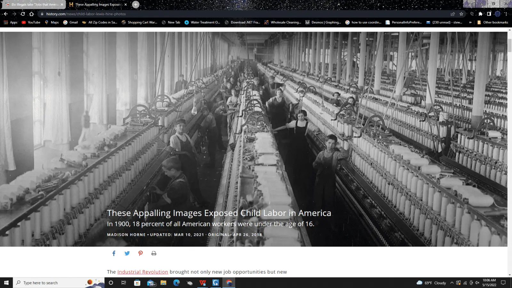
Task: Toggle the browser side panel
Action: [x=489, y=14]
